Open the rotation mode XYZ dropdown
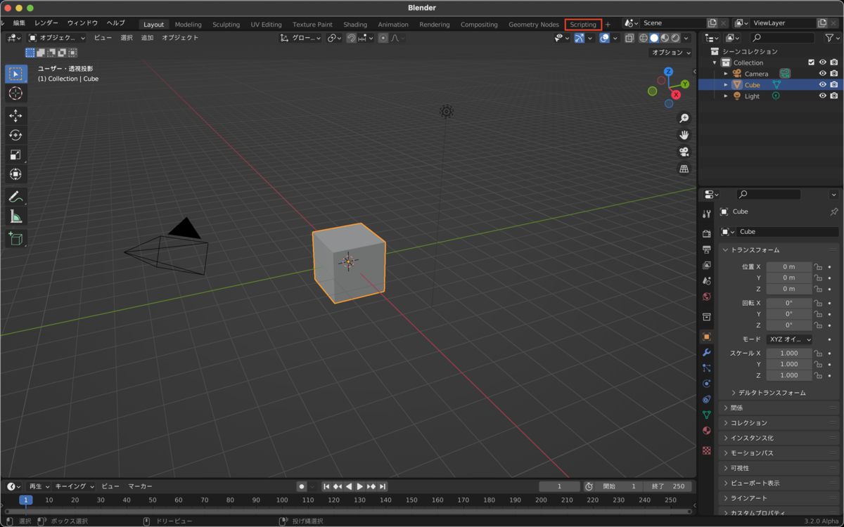 pyautogui.click(x=789, y=339)
